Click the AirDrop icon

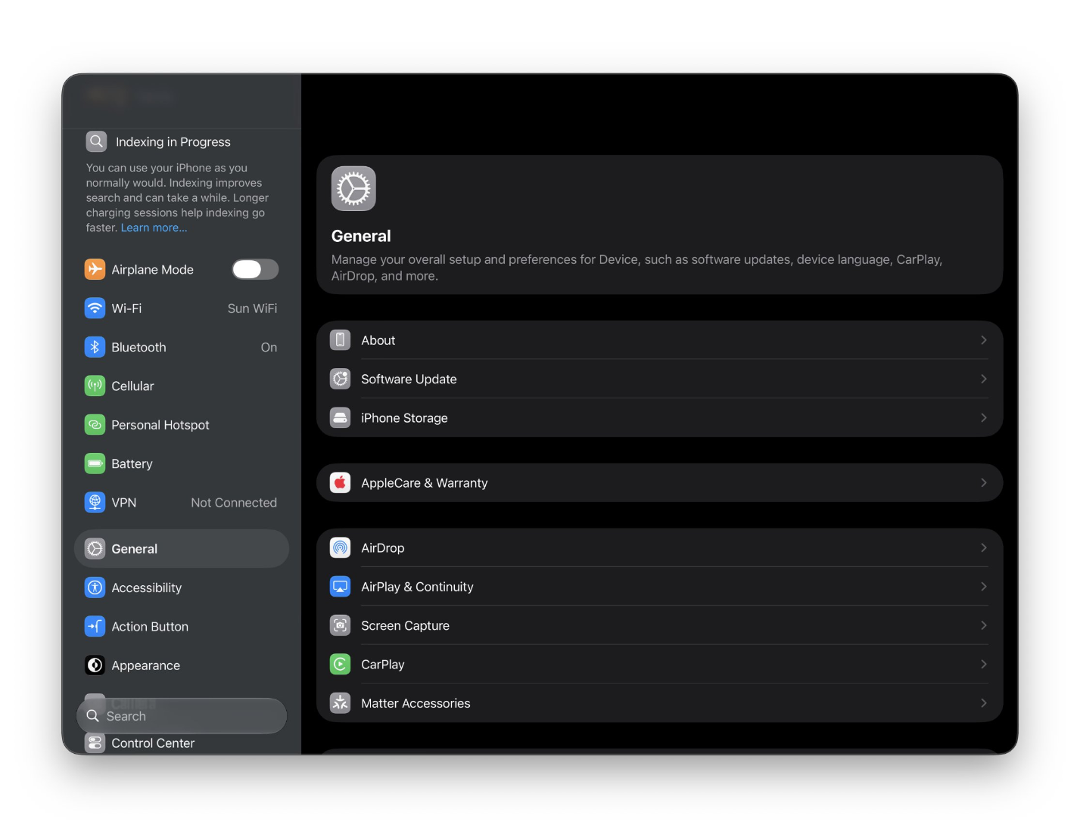point(341,547)
